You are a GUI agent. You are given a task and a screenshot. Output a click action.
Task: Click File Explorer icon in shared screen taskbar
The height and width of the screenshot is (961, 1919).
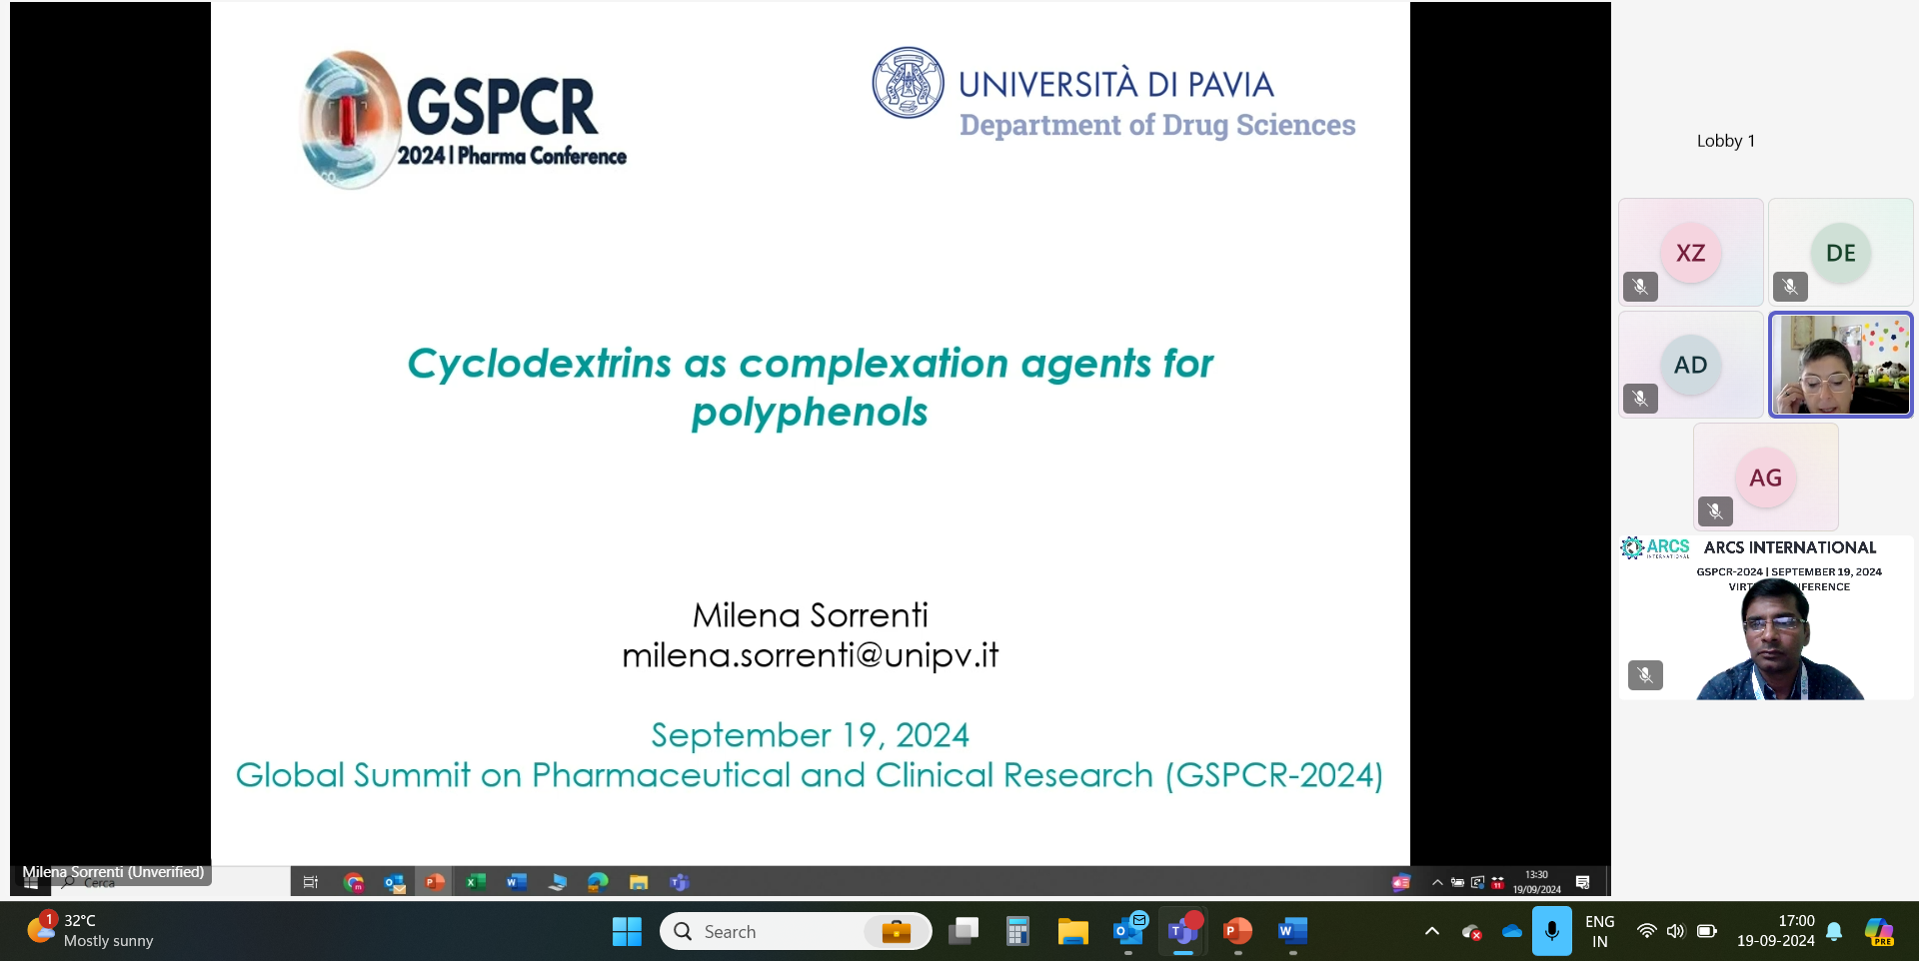pyautogui.click(x=639, y=882)
